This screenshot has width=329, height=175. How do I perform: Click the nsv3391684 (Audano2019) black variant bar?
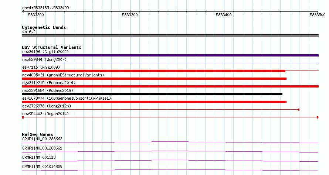pyautogui.click(x=152, y=94)
